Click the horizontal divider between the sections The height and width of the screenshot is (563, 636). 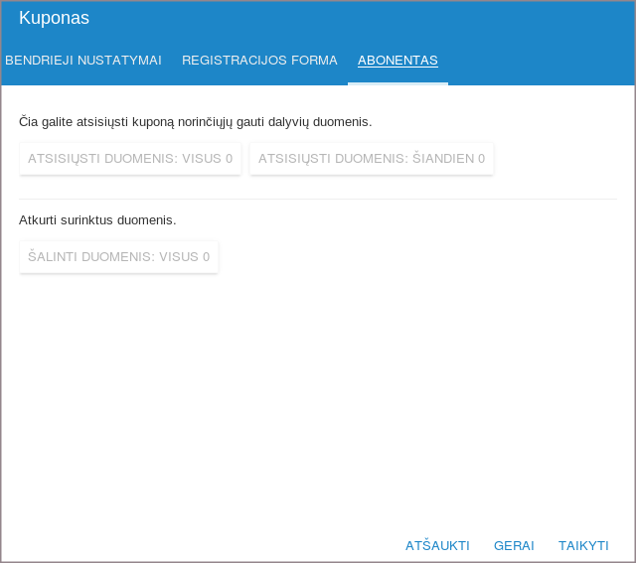(318, 199)
